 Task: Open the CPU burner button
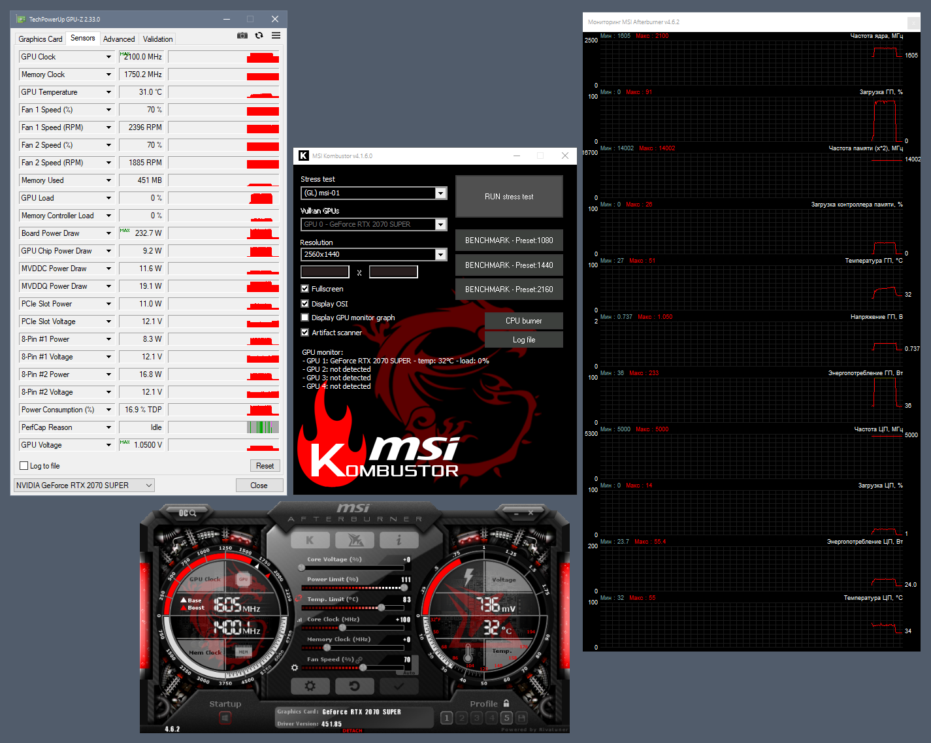tap(524, 321)
